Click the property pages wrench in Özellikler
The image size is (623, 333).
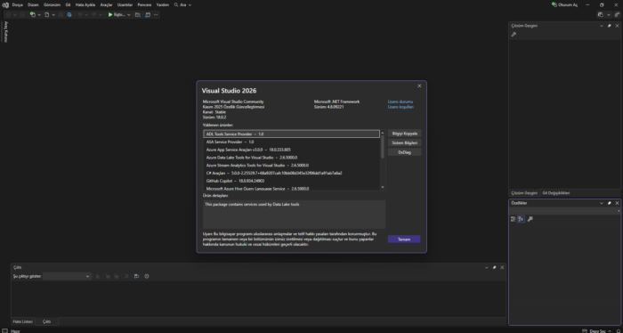[x=530, y=219]
